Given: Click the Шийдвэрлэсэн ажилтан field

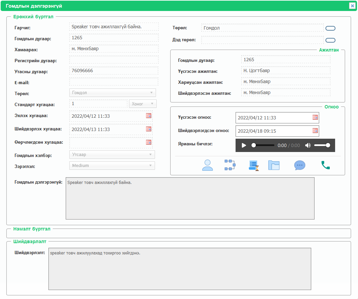Looking at the screenshot, I should pyautogui.click(x=286, y=92).
